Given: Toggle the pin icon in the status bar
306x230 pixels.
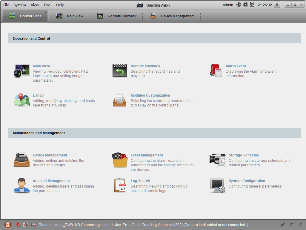Looking at the screenshot, I should click(283, 225).
